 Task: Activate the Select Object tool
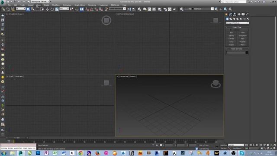(28, 9)
